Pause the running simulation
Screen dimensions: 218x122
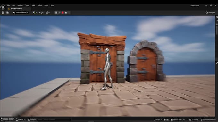56,13
